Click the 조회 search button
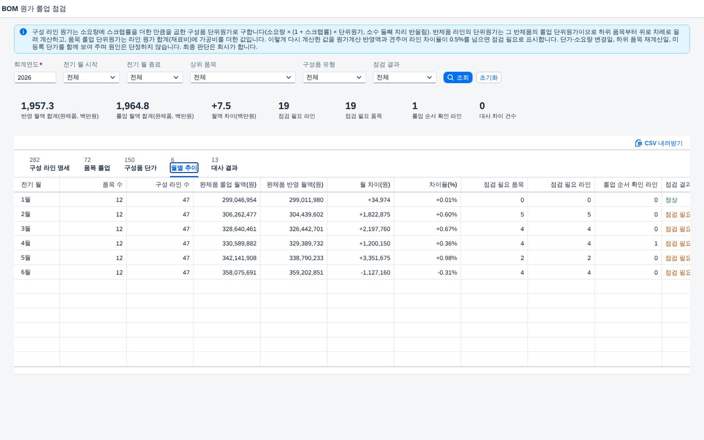The image size is (704, 440). pos(458,77)
